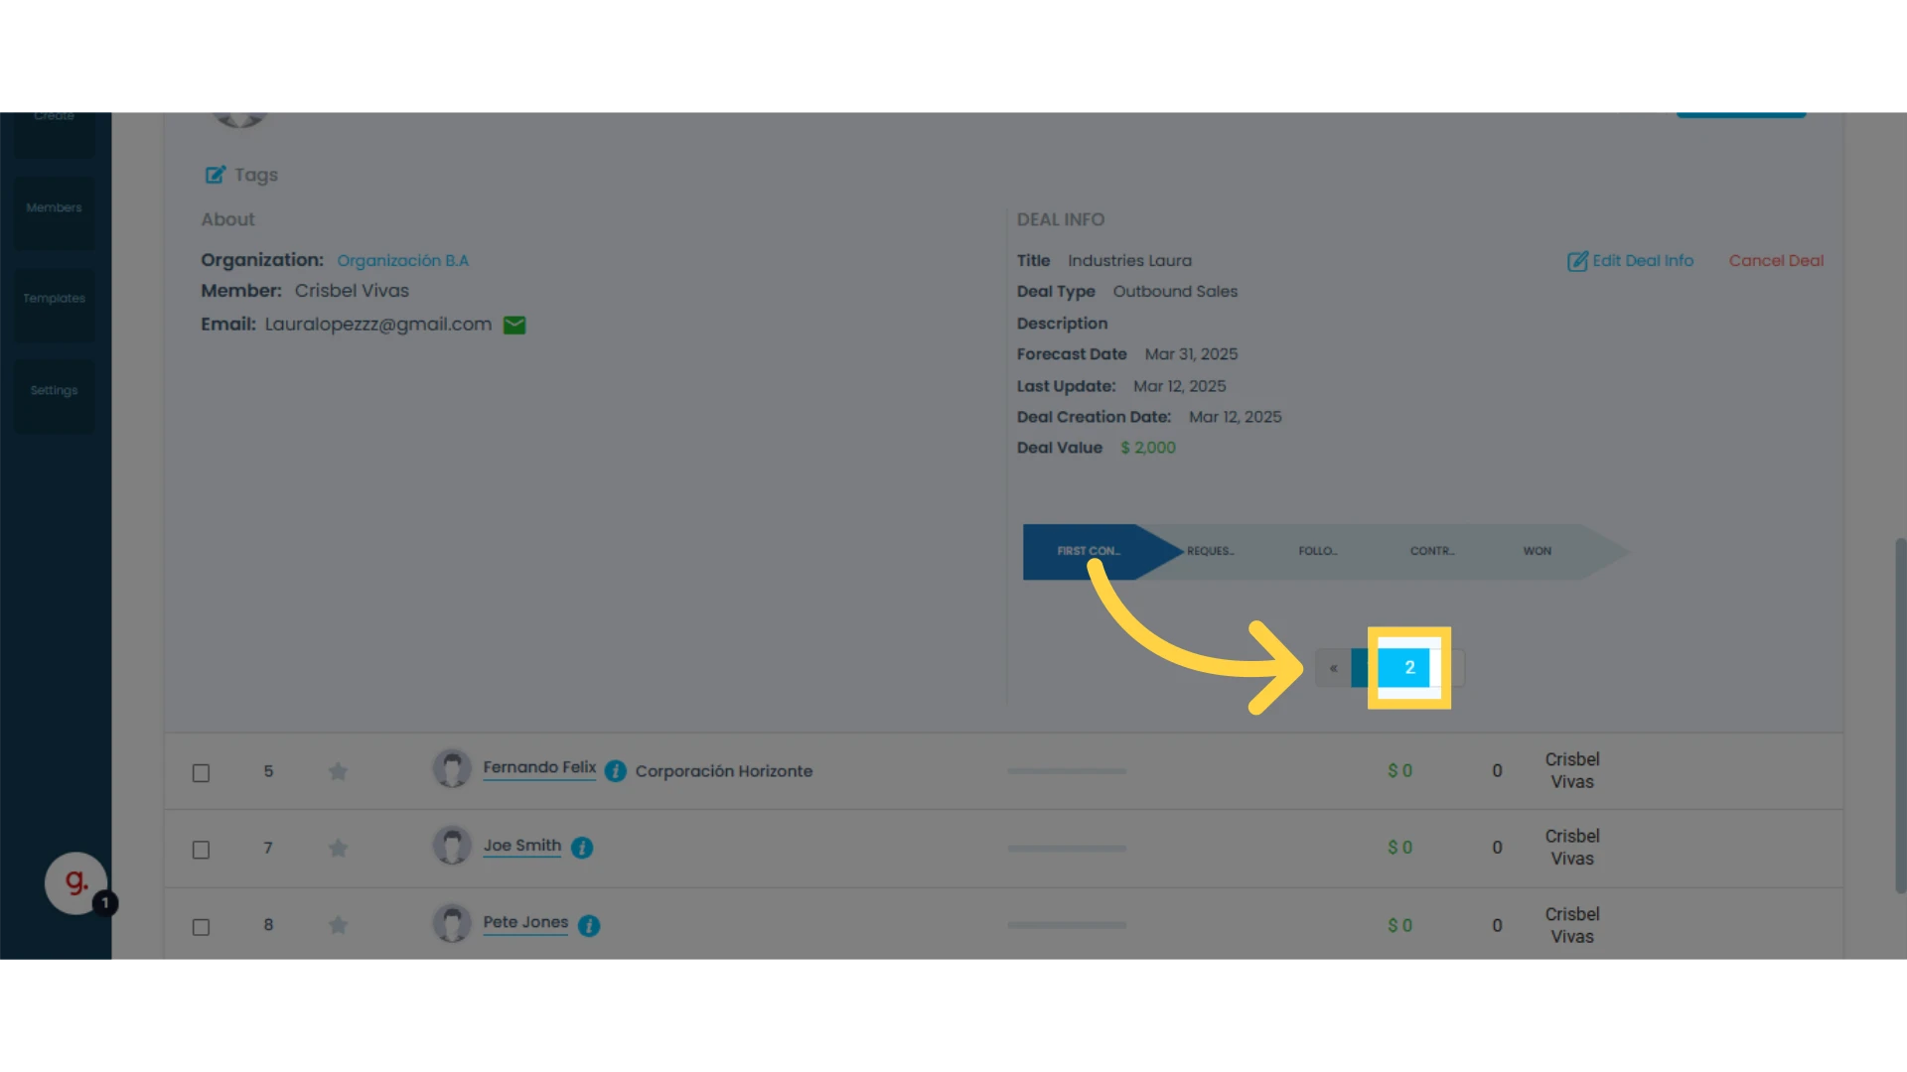The height and width of the screenshot is (1072, 1907).
Task: Open Pete Jones contact link
Action: (525, 922)
